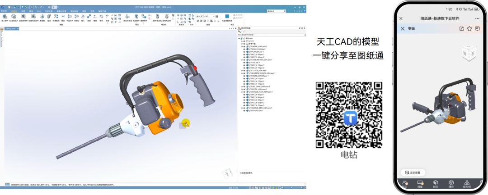Tap the 爆炸 tool on phone toolbar

(451, 184)
